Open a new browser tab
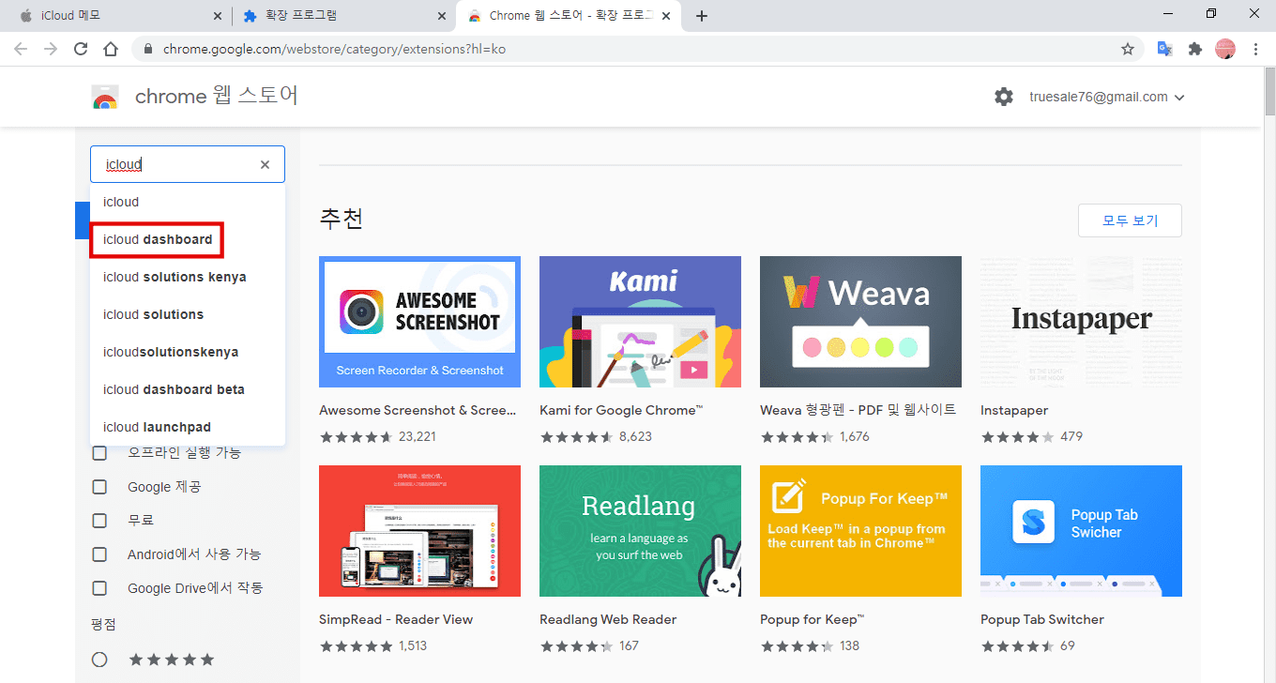The image size is (1276, 683). [x=702, y=16]
